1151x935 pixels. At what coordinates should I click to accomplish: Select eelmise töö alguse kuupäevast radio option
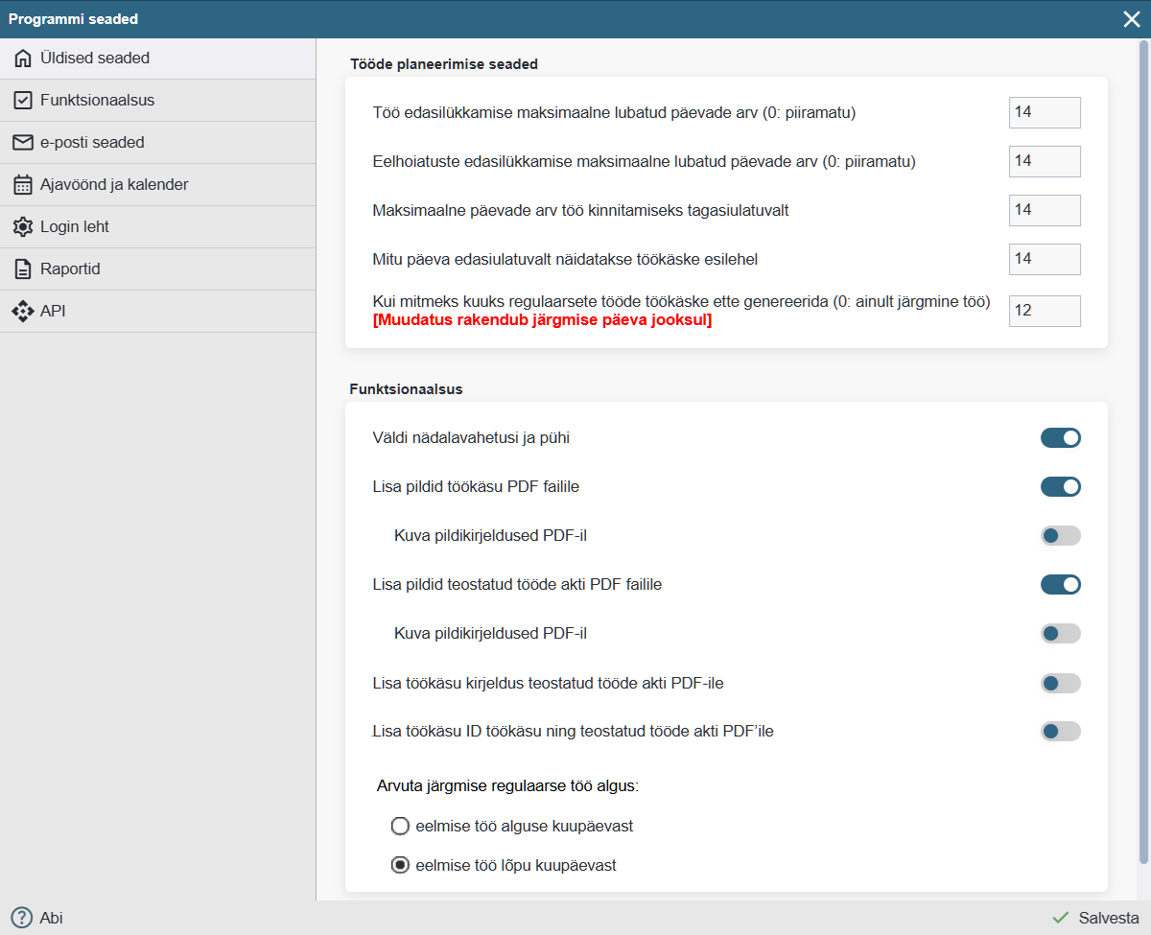[400, 826]
